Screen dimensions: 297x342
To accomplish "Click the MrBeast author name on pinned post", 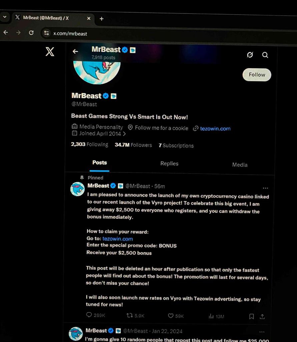I will click(98, 186).
